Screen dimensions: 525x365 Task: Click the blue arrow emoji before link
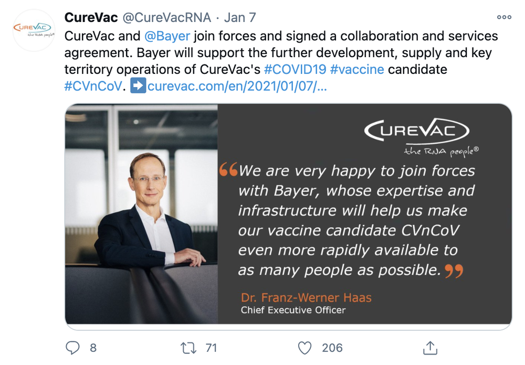pos(138,86)
